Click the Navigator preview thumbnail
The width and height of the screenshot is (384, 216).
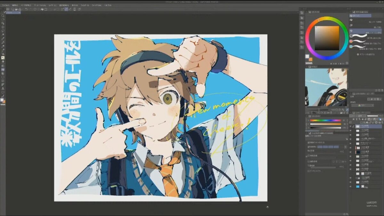coord(326,87)
